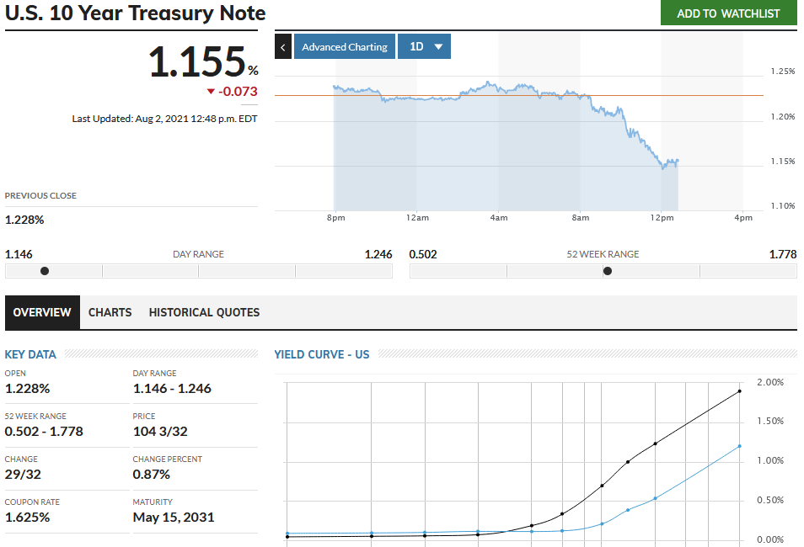This screenshot has height=547, width=804.
Task: Click the change percent value 0.87%
Action: point(151,475)
